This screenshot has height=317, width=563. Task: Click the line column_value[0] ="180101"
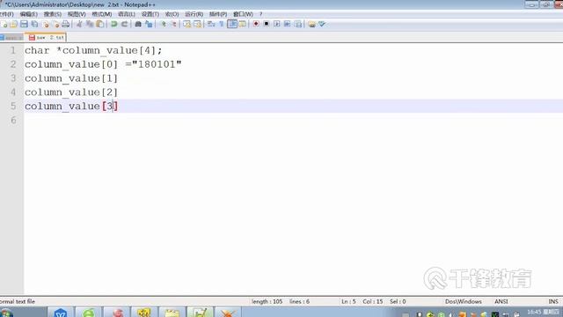coord(103,64)
